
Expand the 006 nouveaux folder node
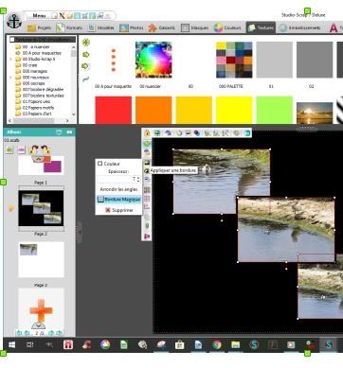coord(11,78)
